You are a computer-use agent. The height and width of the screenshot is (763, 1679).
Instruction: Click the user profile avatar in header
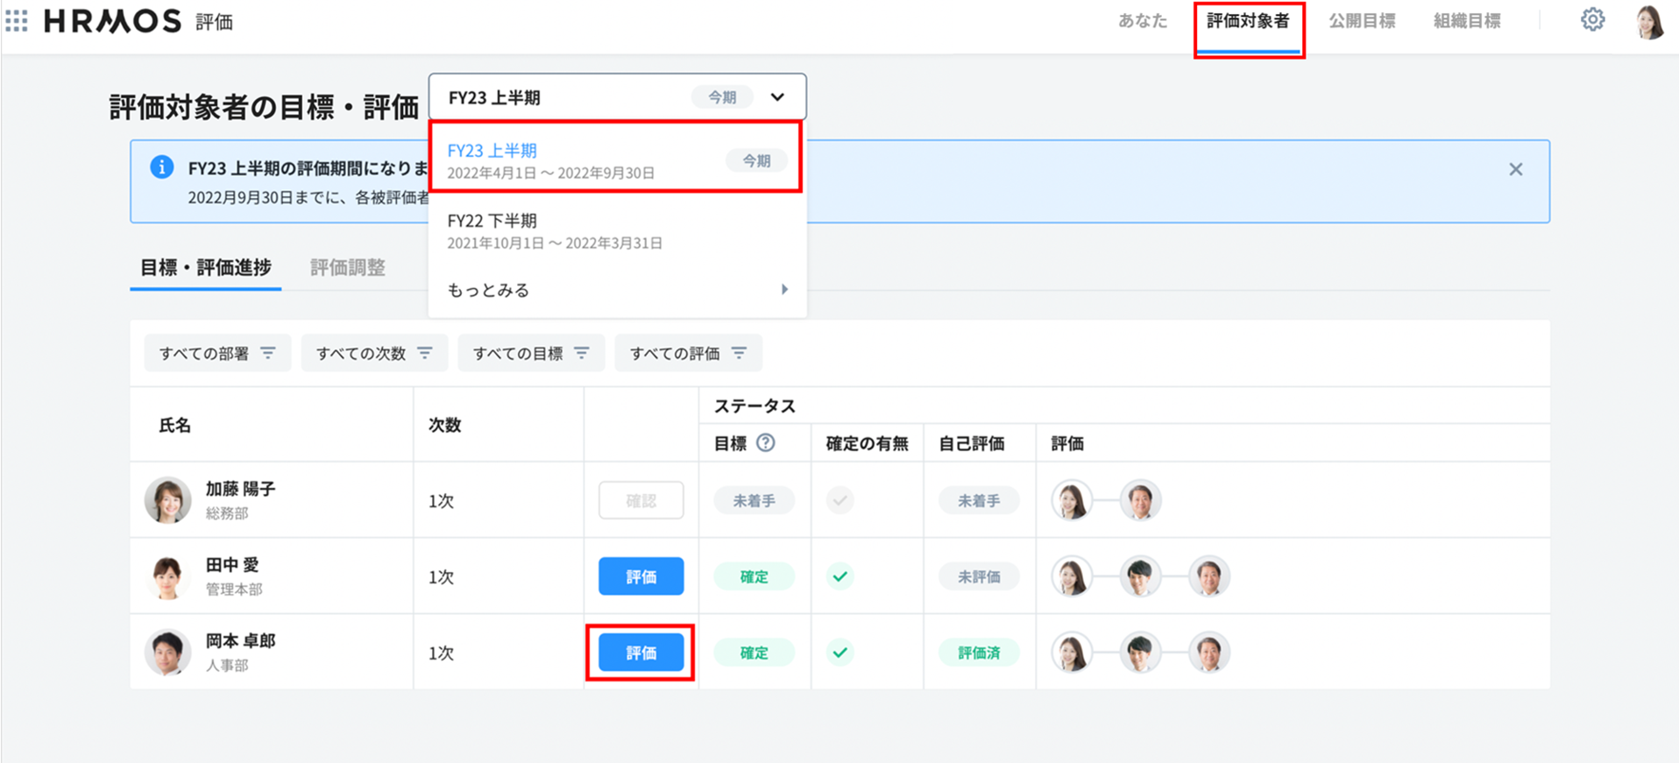tap(1648, 22)
